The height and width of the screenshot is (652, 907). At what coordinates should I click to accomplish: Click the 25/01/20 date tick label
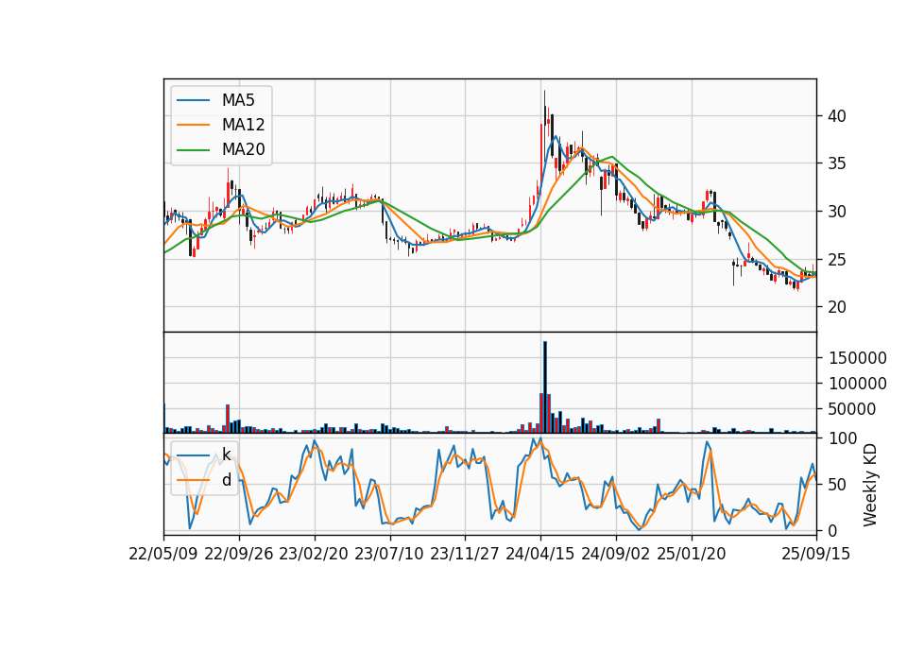[x=692, y=554]
